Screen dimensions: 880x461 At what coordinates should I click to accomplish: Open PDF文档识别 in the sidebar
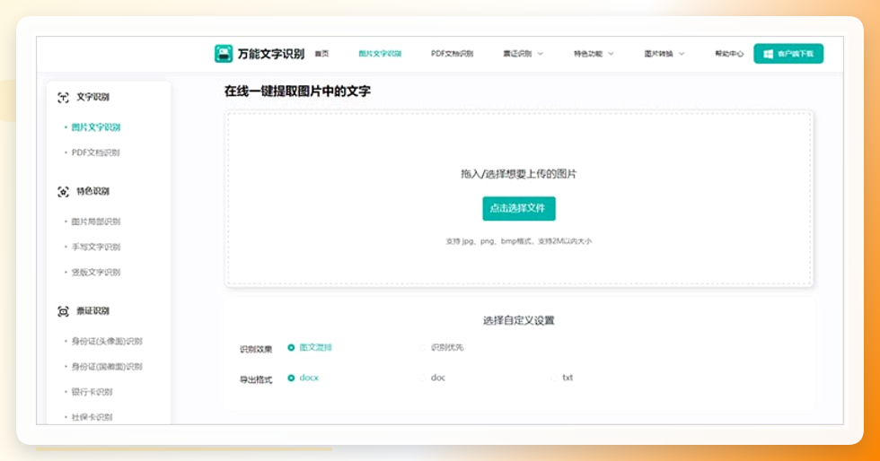(x=95, y=152)
